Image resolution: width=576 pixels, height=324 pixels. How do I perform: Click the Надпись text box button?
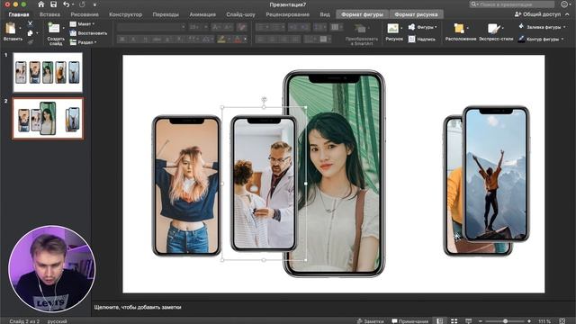422,39
